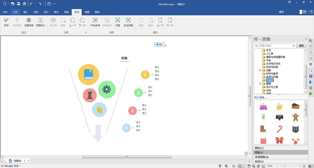Select the birthday cake image thumbnail
This screenshot has width=314, height=168.
[263, 106]
